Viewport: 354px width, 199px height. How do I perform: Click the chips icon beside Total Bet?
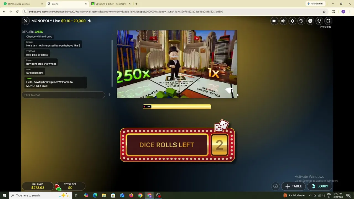(x=58, y=187)
